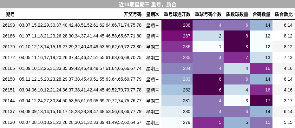Click the 288 cell
Viewport: 295px width, 128px height.
pyautogui.click(x=177, y=25)
